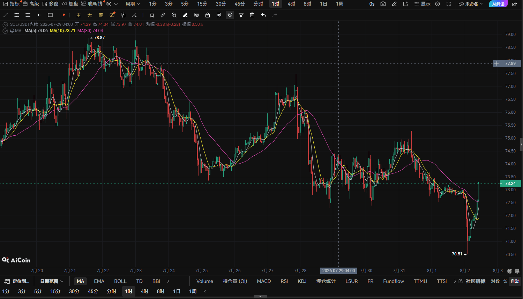
Task: Switch to 多窗 multi-window layout
Action: tap(50, 4)
